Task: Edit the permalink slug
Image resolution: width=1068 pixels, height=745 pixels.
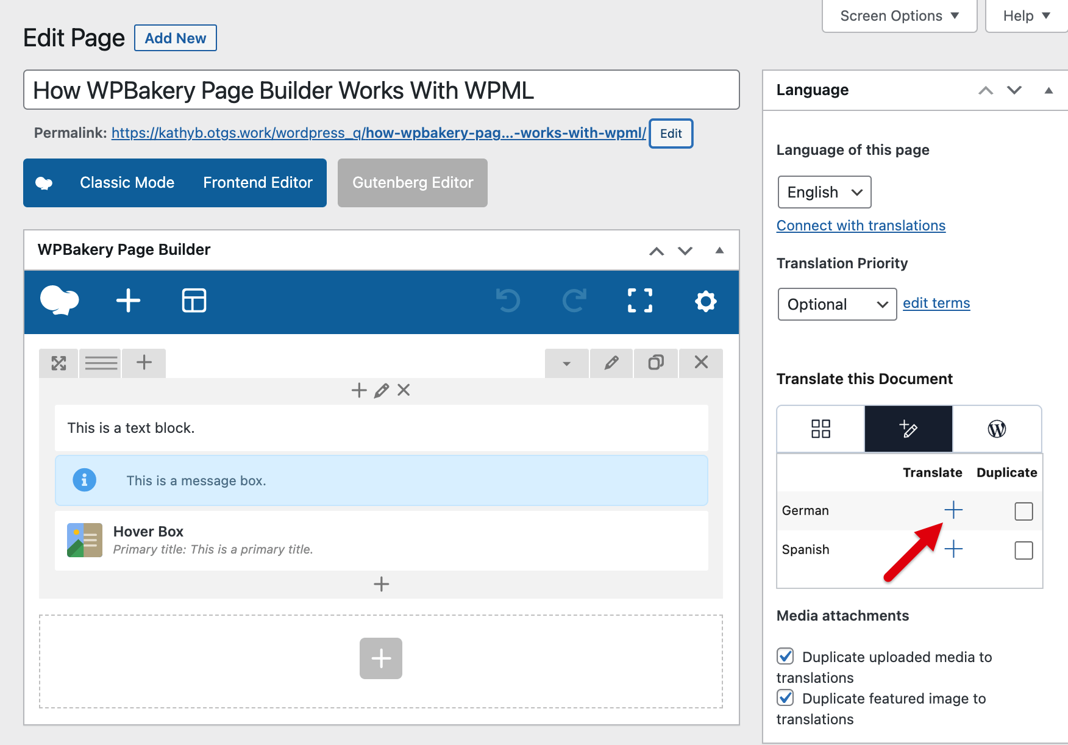Action: click(671, 134)
